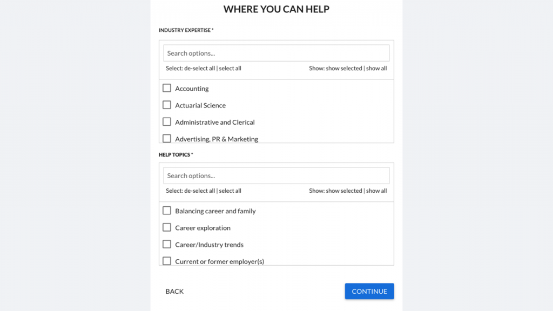The image size is (553, 311).
Task: Click Help Topics search options field
Action: (276, 175)
